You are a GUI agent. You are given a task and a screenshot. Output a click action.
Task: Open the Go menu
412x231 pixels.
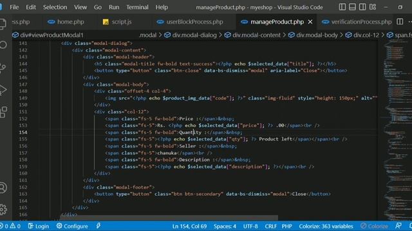[98, 7]
